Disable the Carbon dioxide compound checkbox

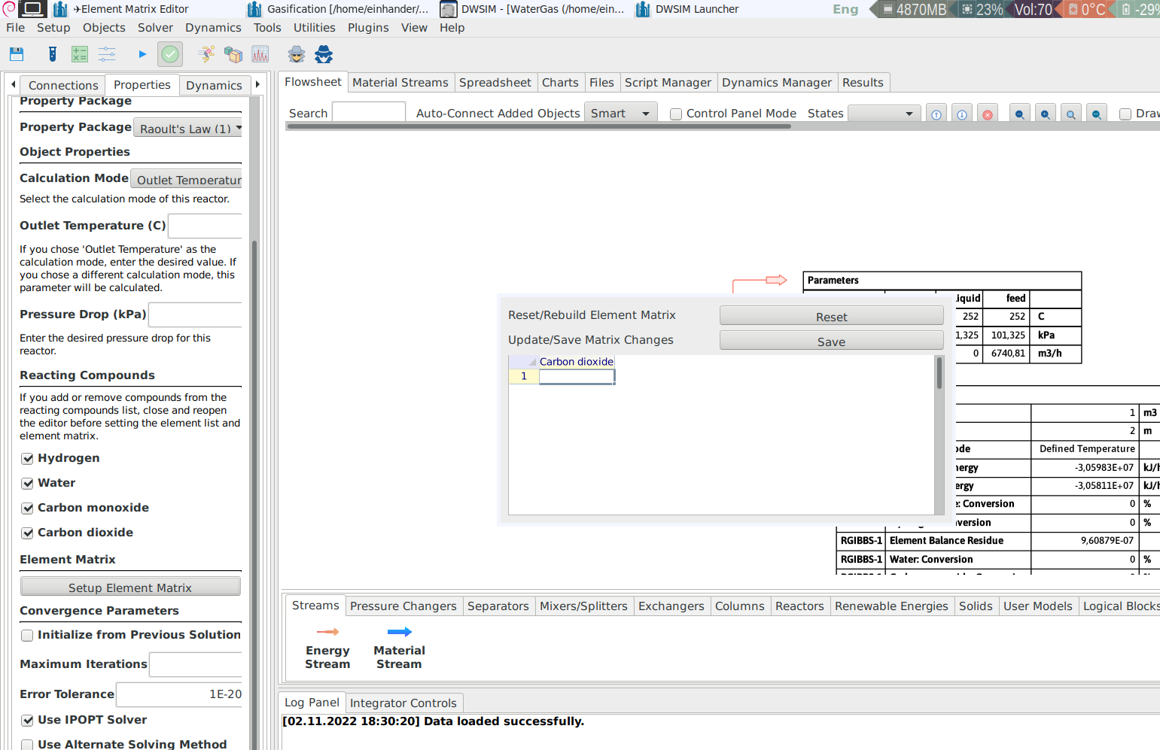coord(27,533)
